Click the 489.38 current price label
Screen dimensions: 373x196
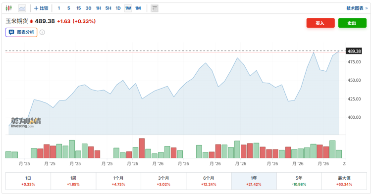(45, 21)
